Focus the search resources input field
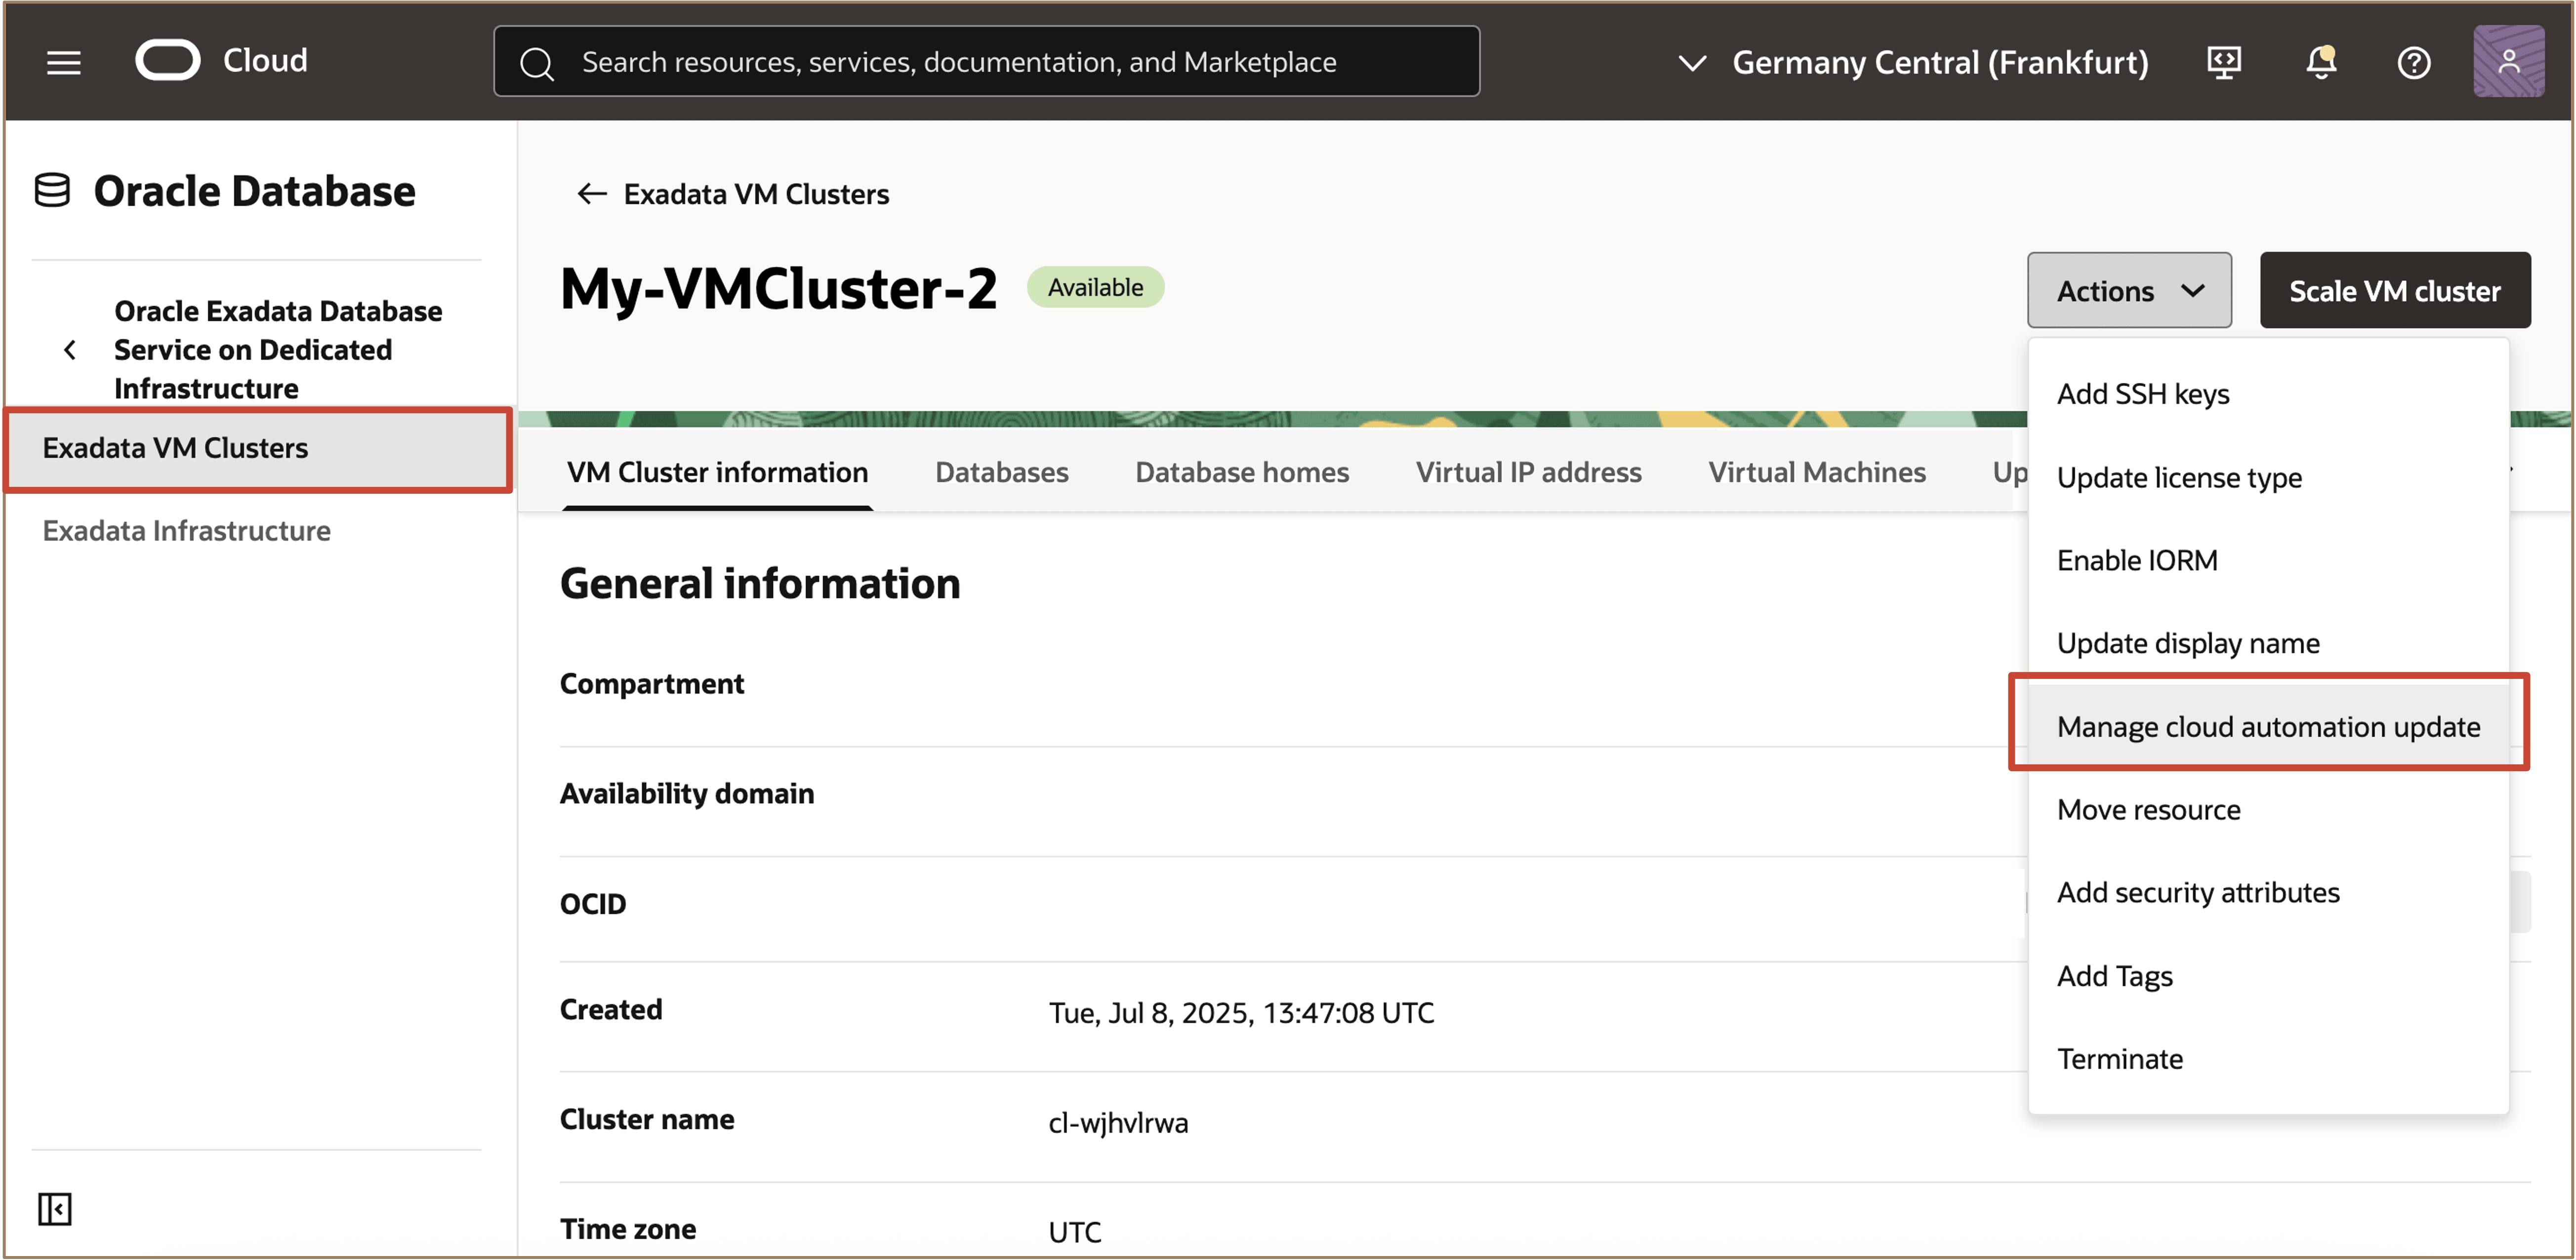The width and height of the screenshot is (2576, 1260). click(x=986, y=61)
